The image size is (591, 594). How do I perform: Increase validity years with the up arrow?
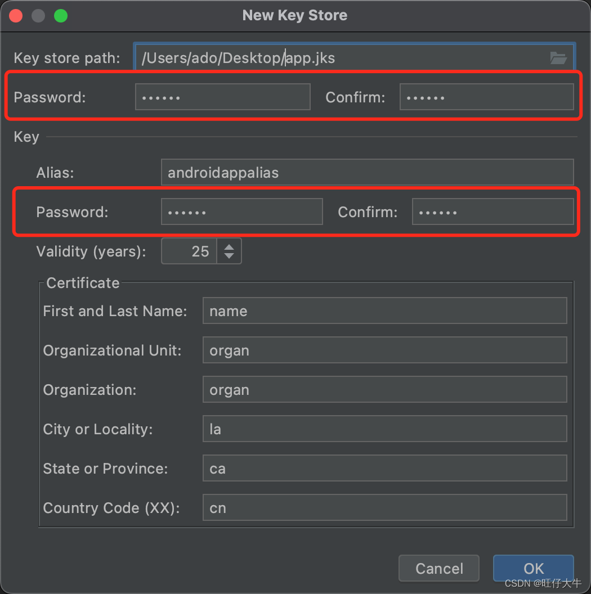point(229,246)
